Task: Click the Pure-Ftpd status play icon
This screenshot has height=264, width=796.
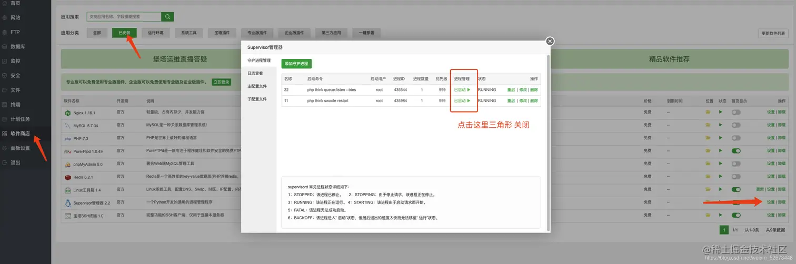Action: pyautogui.click(x=721, y=151)
